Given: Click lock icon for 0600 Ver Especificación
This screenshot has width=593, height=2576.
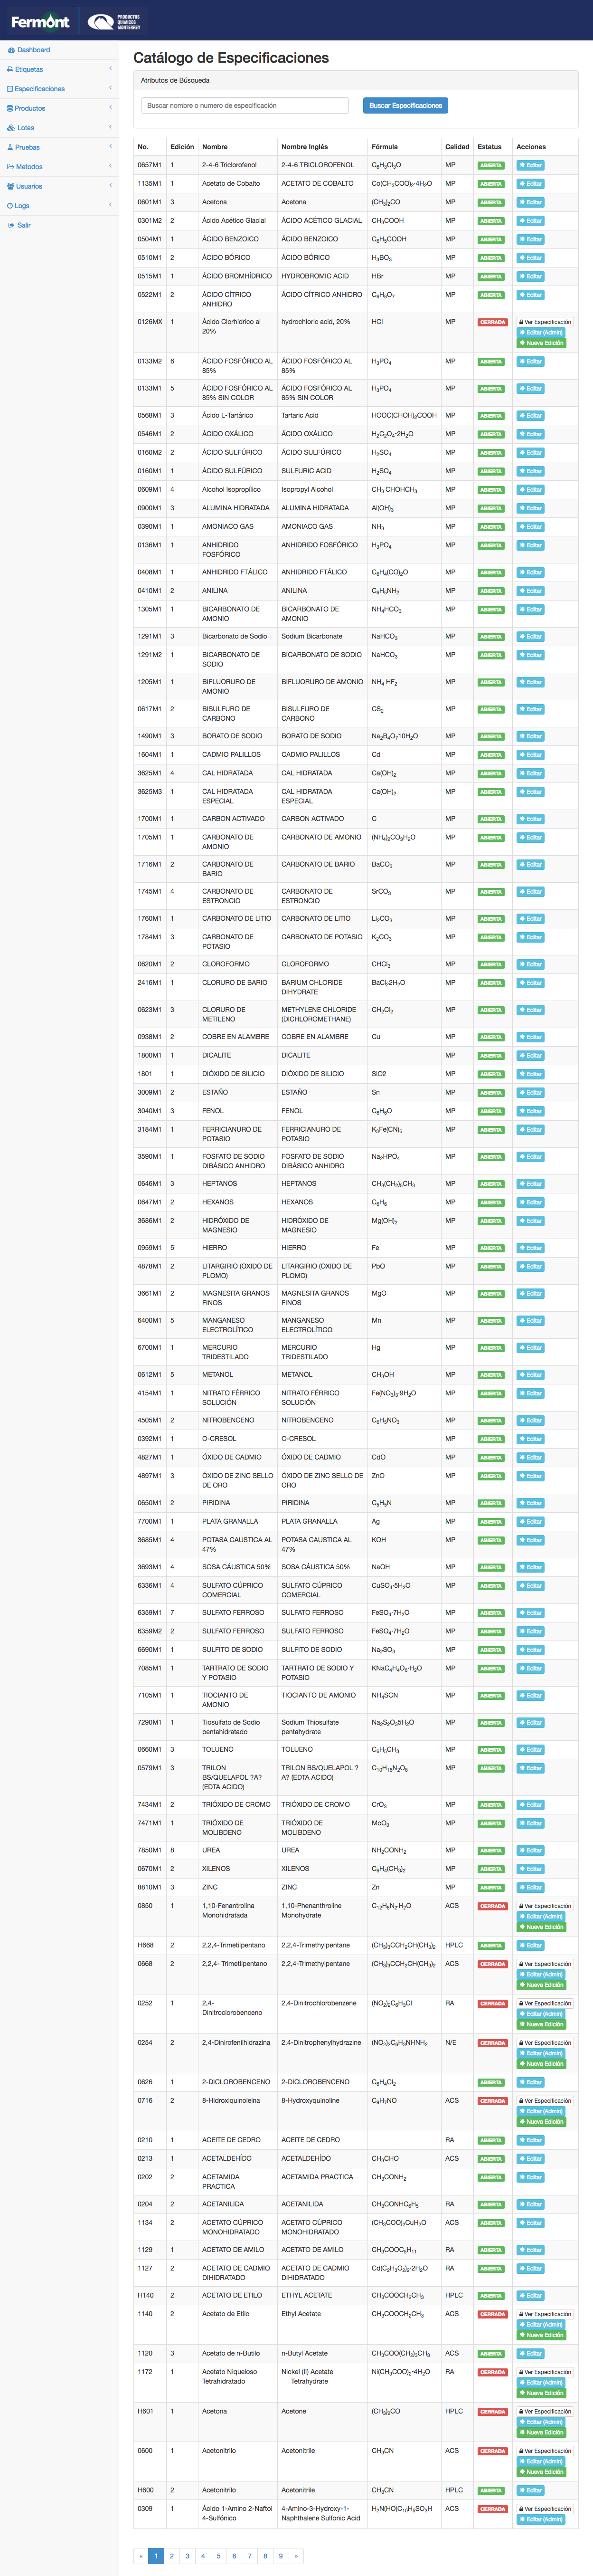Looking at the screenshot, I should pos(521,2451).
